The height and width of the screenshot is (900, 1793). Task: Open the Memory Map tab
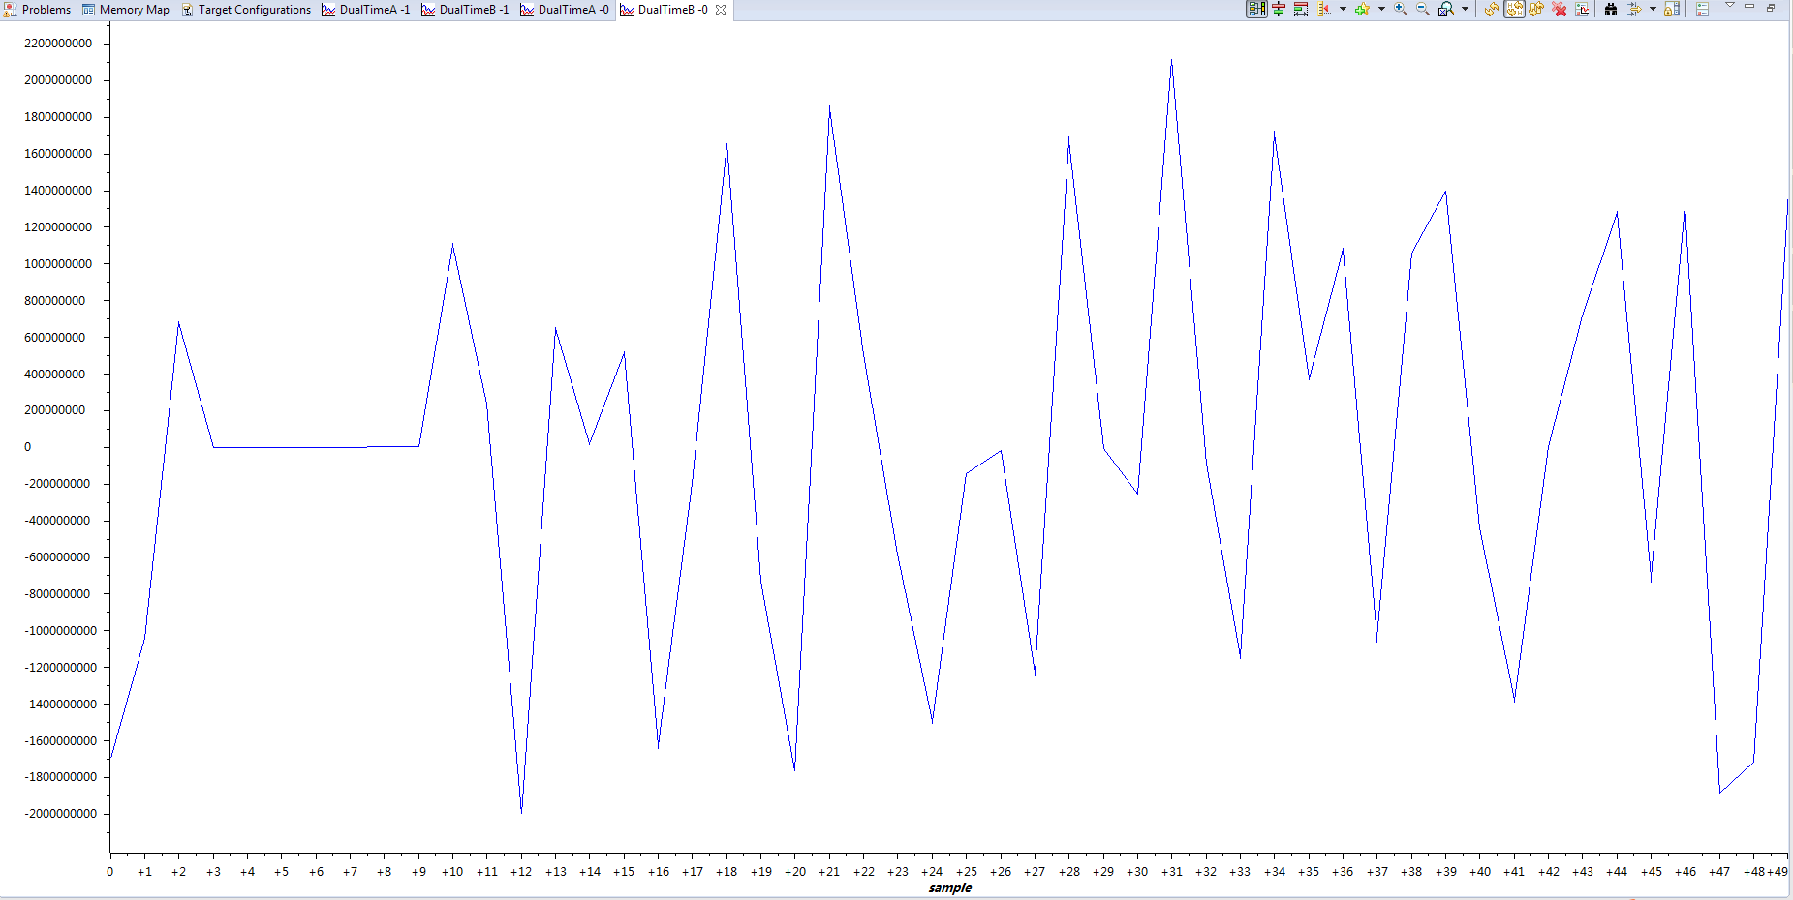[135, 10]
